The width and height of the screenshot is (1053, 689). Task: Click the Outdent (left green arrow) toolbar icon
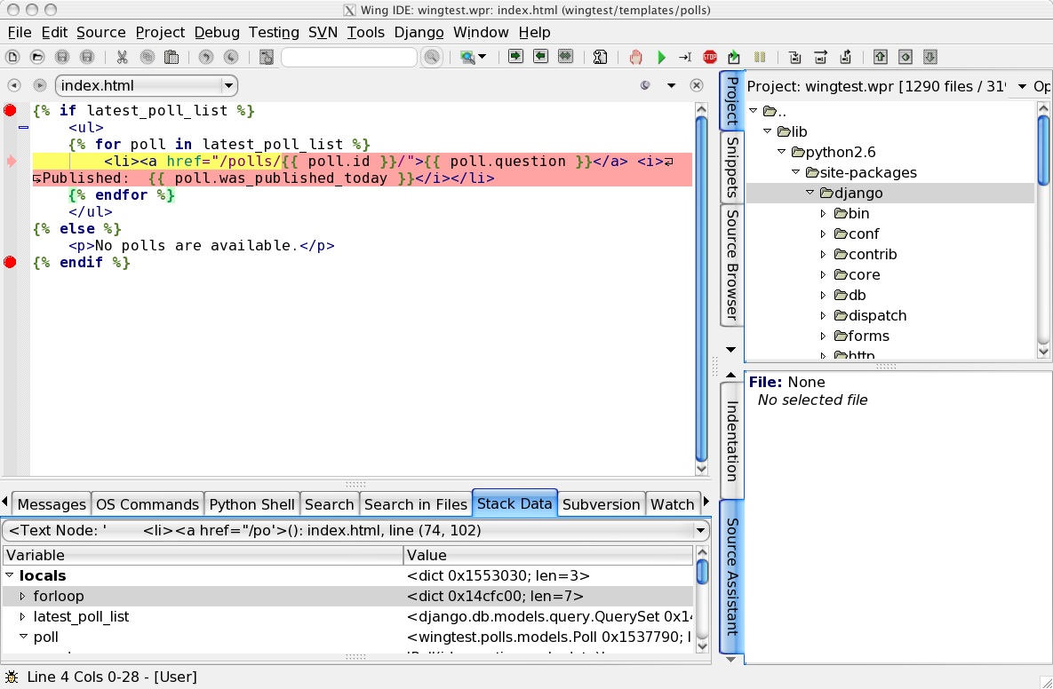pyautogui.click(x=540, y=56)
